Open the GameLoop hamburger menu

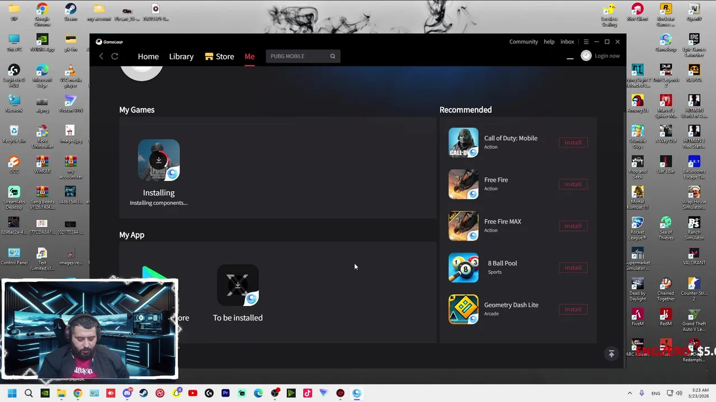click(x=586, y=42)
